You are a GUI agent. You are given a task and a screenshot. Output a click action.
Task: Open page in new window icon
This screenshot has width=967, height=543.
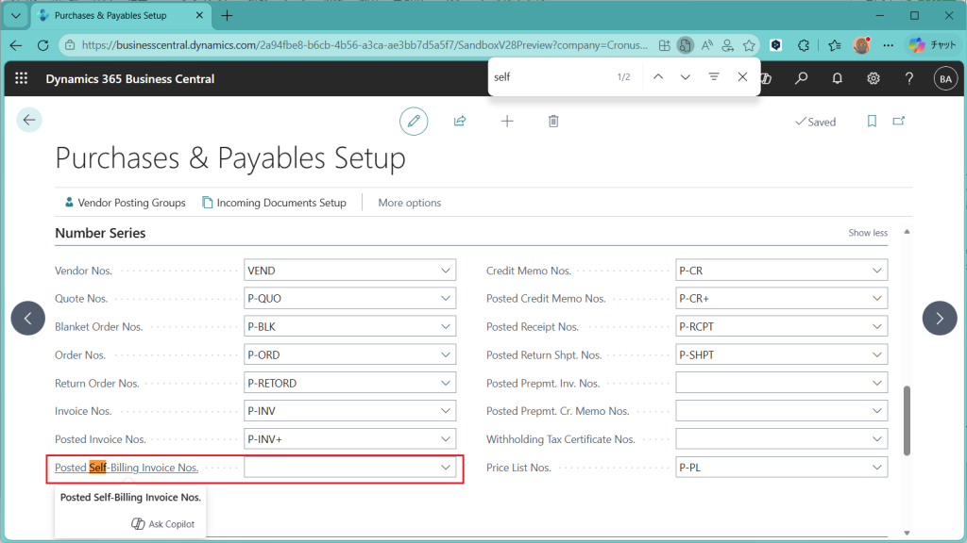899,122
